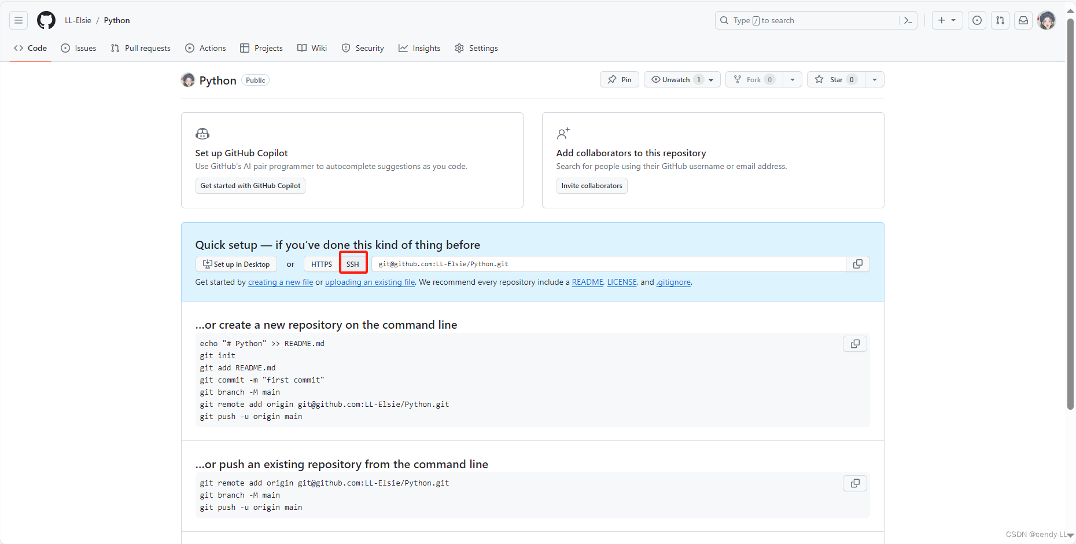Copy the create new repository commands
This screenshot has height=544, width=1076.
coord(855,344)
